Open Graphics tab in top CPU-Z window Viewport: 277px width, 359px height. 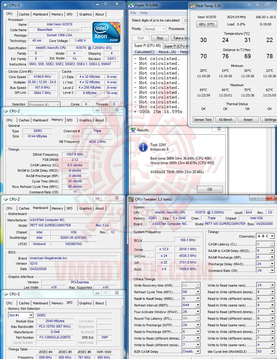85,14
